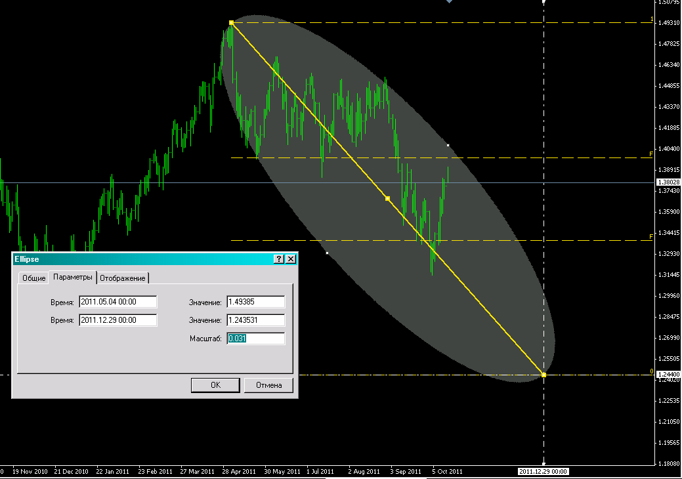Select the Параметры tab
The height and width of the screenshot is (479, 682).
pos(73,278)
